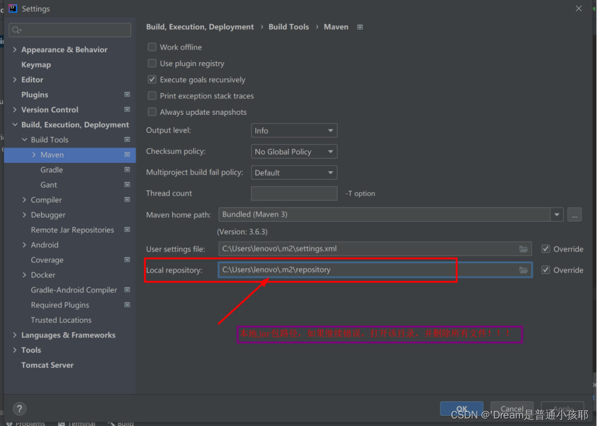
Task: Uncheck Execute goals recursively
Action: click(x=152, y=79)
